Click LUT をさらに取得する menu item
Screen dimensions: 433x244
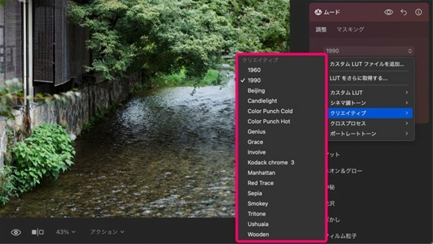(x=359, y=78)
